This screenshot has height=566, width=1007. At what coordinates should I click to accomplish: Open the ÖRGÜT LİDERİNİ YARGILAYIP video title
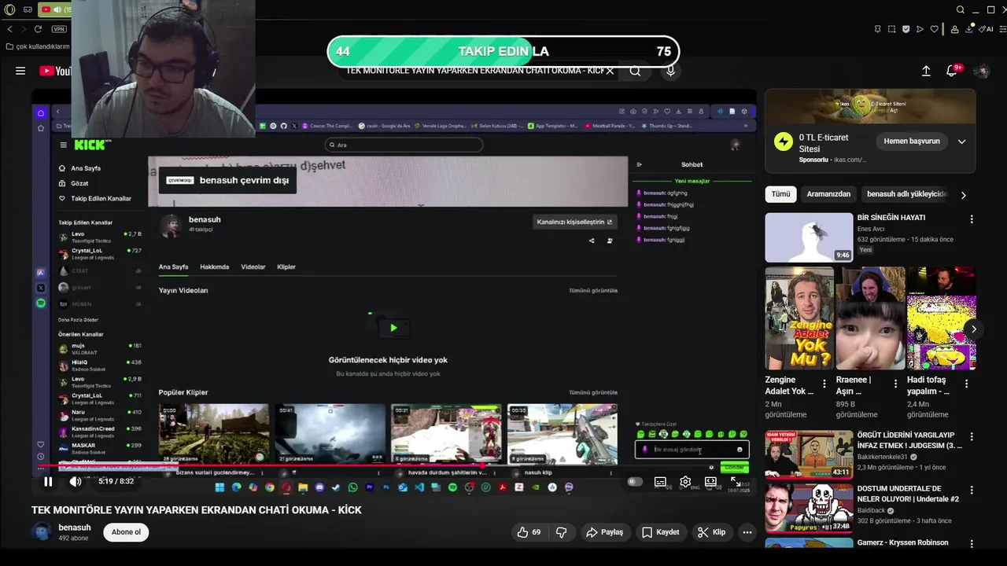909,440
